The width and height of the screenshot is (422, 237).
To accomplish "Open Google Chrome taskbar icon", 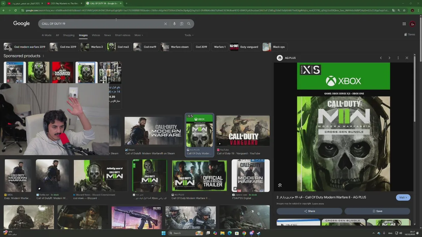I will [x=244, y=233].
